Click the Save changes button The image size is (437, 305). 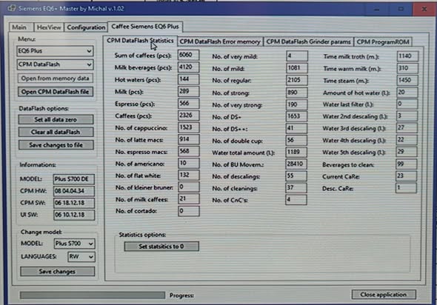(x=57, y=271)
